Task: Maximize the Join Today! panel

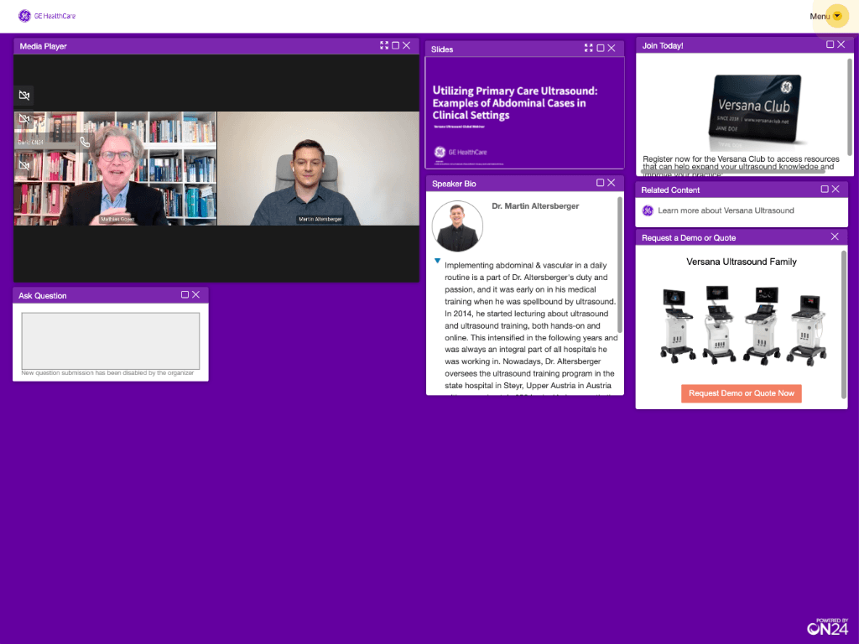Action: point(830,45)
